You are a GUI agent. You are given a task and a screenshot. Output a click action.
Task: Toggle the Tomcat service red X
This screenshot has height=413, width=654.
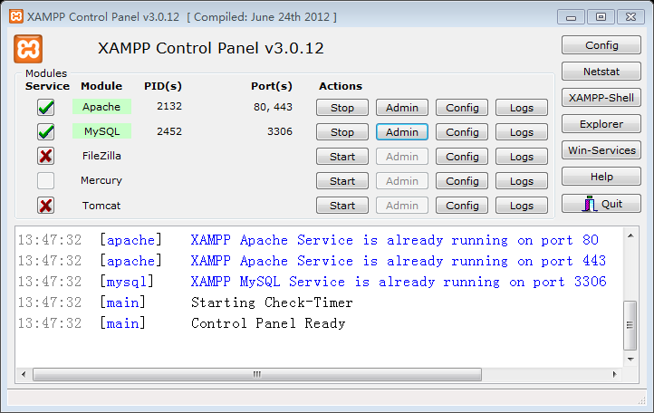(45, 206)
